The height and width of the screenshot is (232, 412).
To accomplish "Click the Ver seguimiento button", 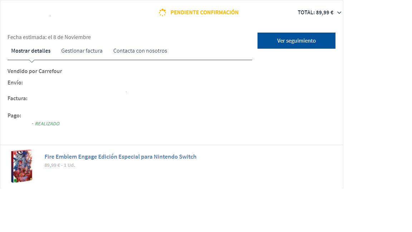I will click(x=296, y=40).
